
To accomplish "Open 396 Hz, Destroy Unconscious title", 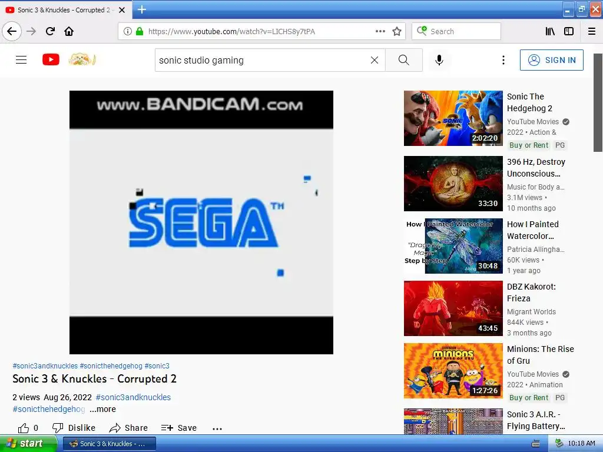I will pos(536,168).
